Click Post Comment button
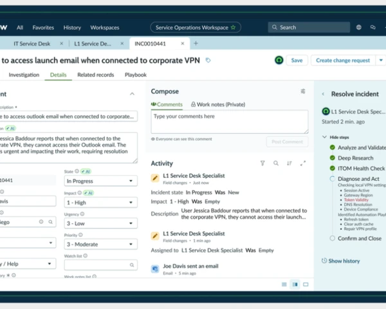The height and width of the screenshot is (309, 386). [287, 142]
